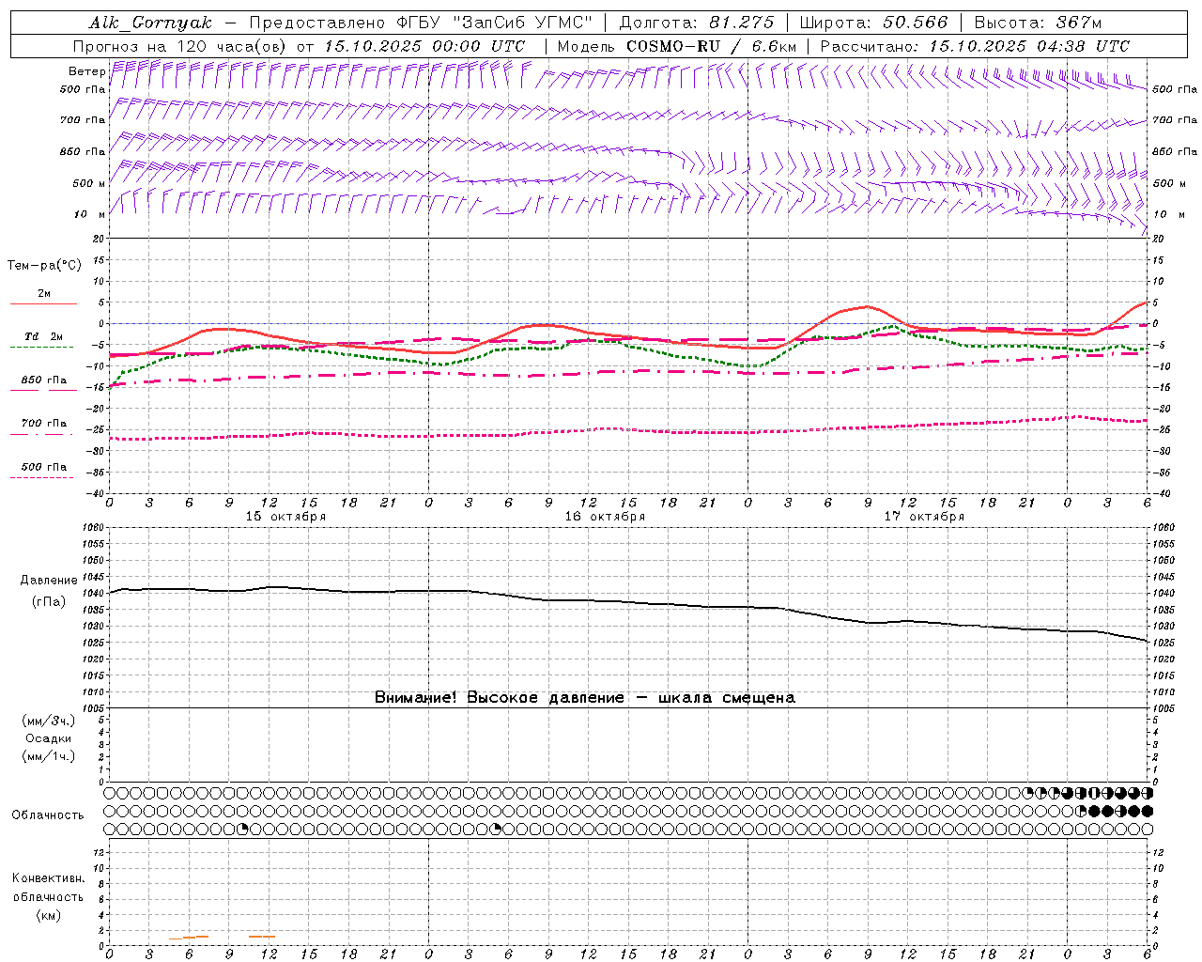Click the "500 гПа" temperature legend entry
Viewport: 1202px width, 962px height.
(x=44, y=467)
